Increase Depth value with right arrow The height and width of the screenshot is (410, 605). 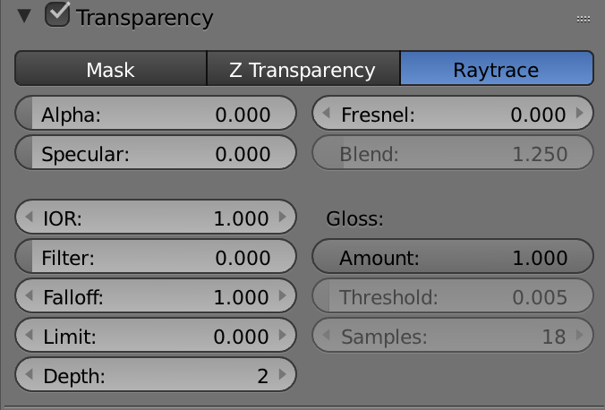coord(283,376)
